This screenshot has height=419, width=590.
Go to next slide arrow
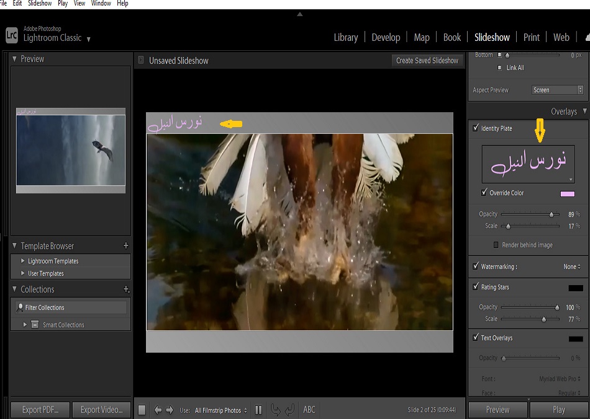pos(170,410)
